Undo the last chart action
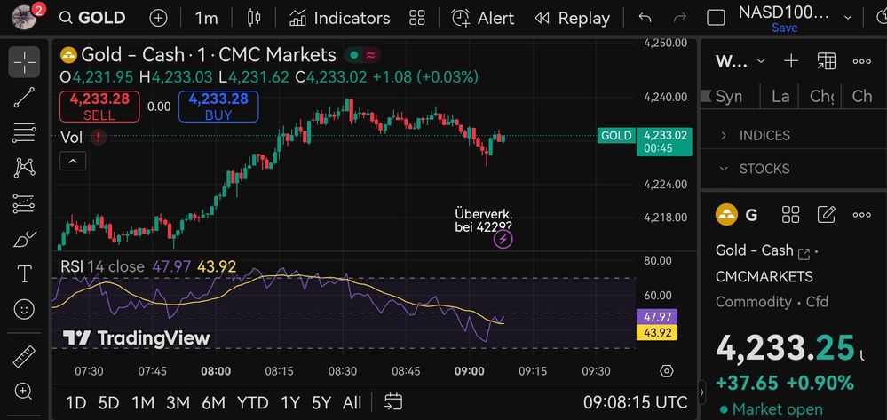 click(x=645, y=18)
